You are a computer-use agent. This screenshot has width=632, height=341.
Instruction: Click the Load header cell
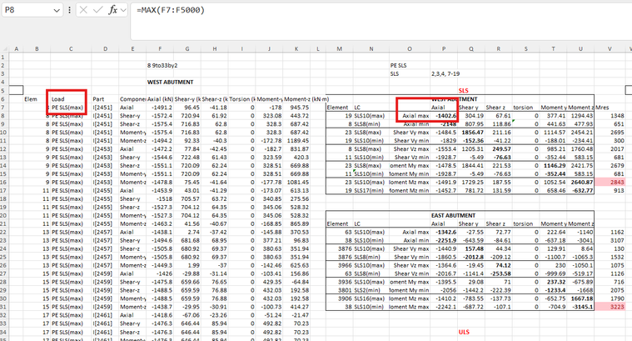tap(58, 99)
